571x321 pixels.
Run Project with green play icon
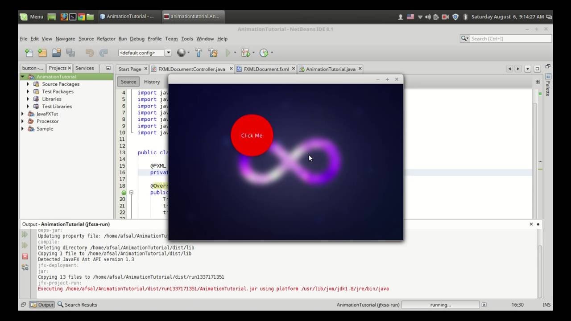pos(228,53)
